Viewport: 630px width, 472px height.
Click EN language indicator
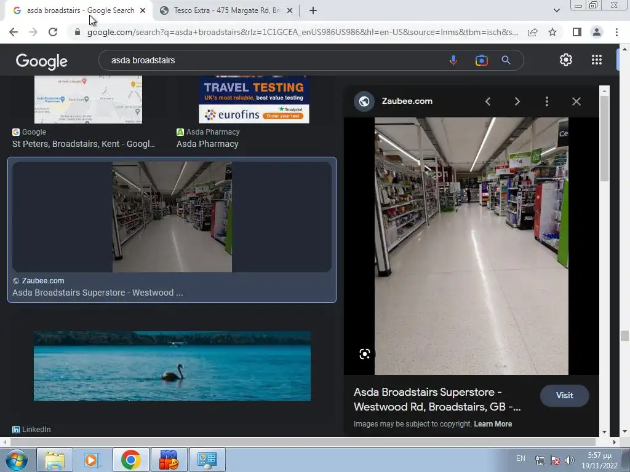[x=520, y=458]
